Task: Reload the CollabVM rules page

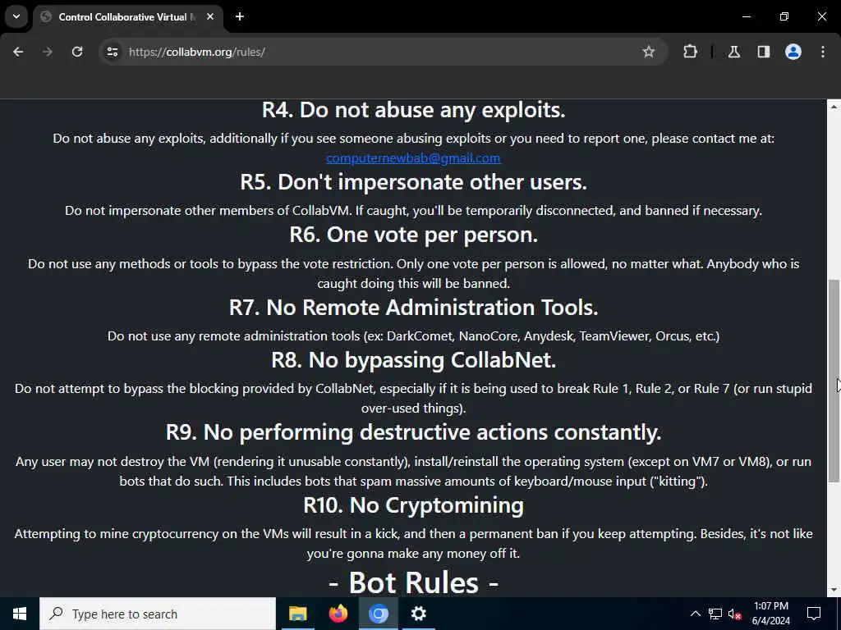Action: click(x=77, y=52)
